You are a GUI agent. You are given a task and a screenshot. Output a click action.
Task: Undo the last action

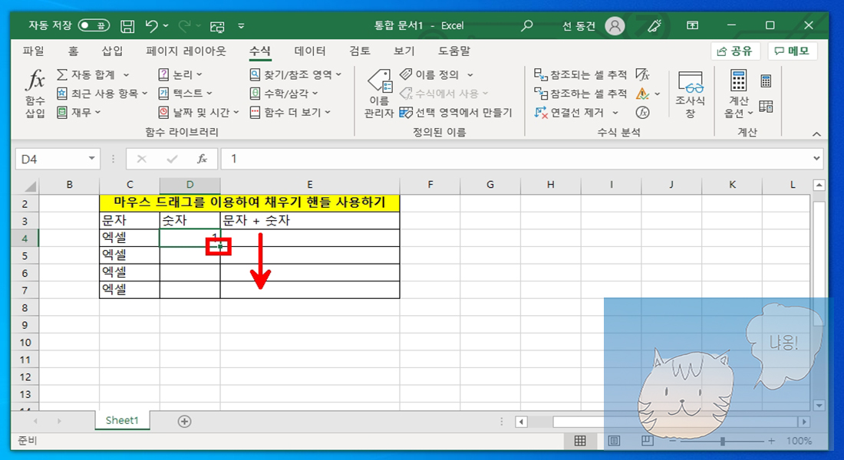[151, 26]
